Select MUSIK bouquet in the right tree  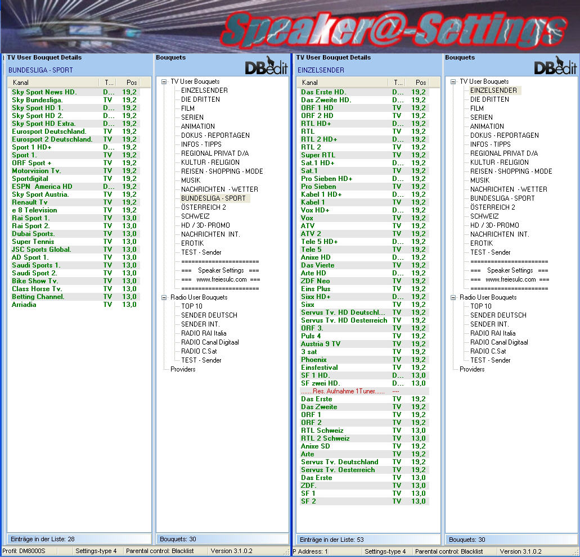click(x=480, y=180)
